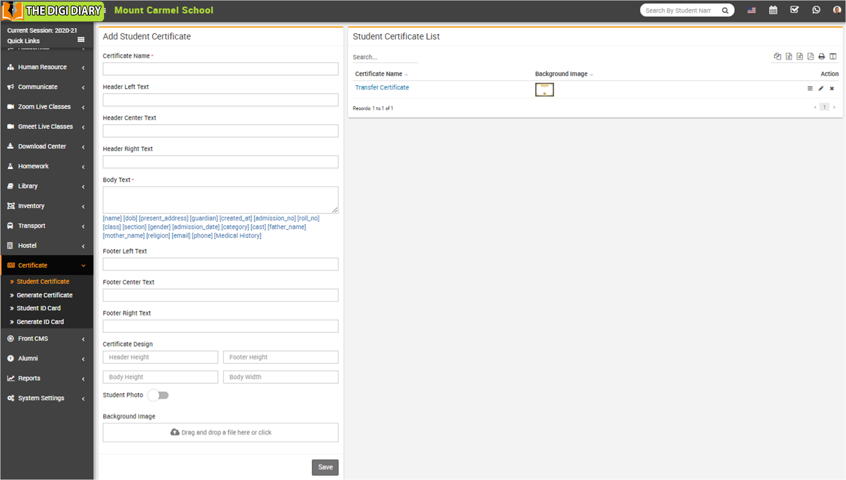
Task: Open the language flag dropdown
Action: (751, 10)
